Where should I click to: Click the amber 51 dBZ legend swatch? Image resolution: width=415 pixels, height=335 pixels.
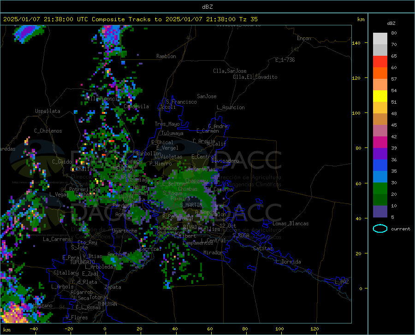(x=380, y=108)
